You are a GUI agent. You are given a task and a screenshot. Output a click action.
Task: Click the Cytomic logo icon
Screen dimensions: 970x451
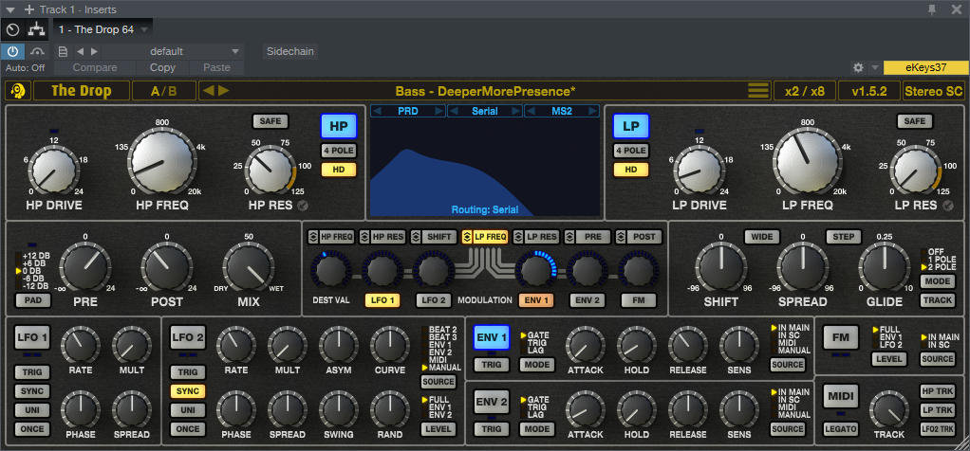18,91
